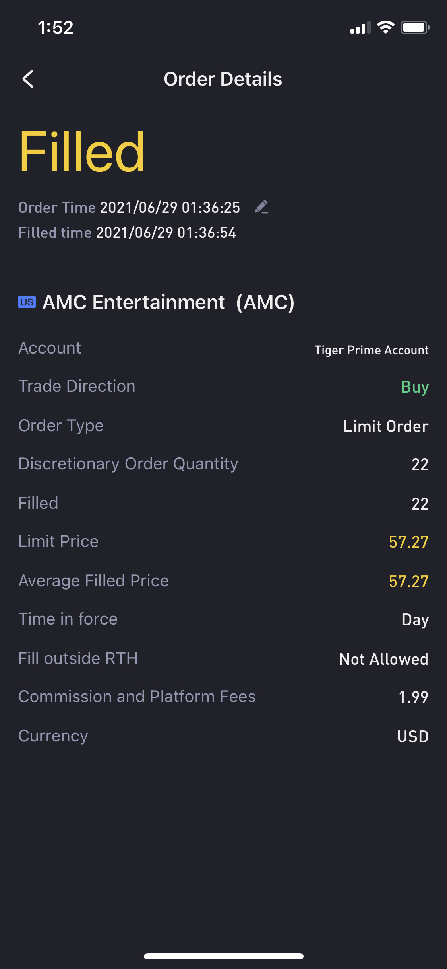Open the AMC Entertainment (AMC) stock title
The height and width of the screenshot is (969, 447).
click(x=168, y=302)
